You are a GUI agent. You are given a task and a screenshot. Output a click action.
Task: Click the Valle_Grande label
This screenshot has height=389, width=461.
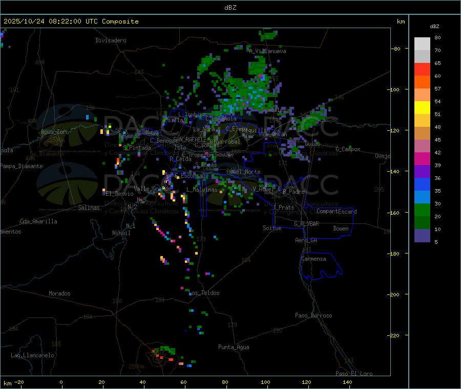[152, 189]
